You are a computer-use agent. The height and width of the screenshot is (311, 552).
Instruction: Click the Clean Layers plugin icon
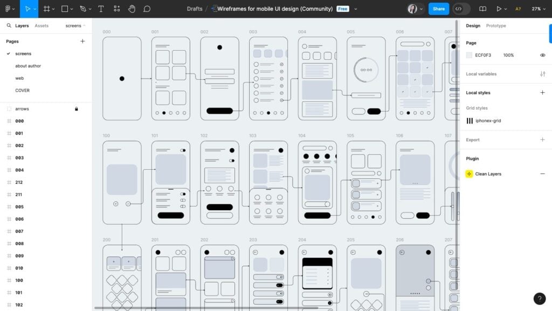470,174
